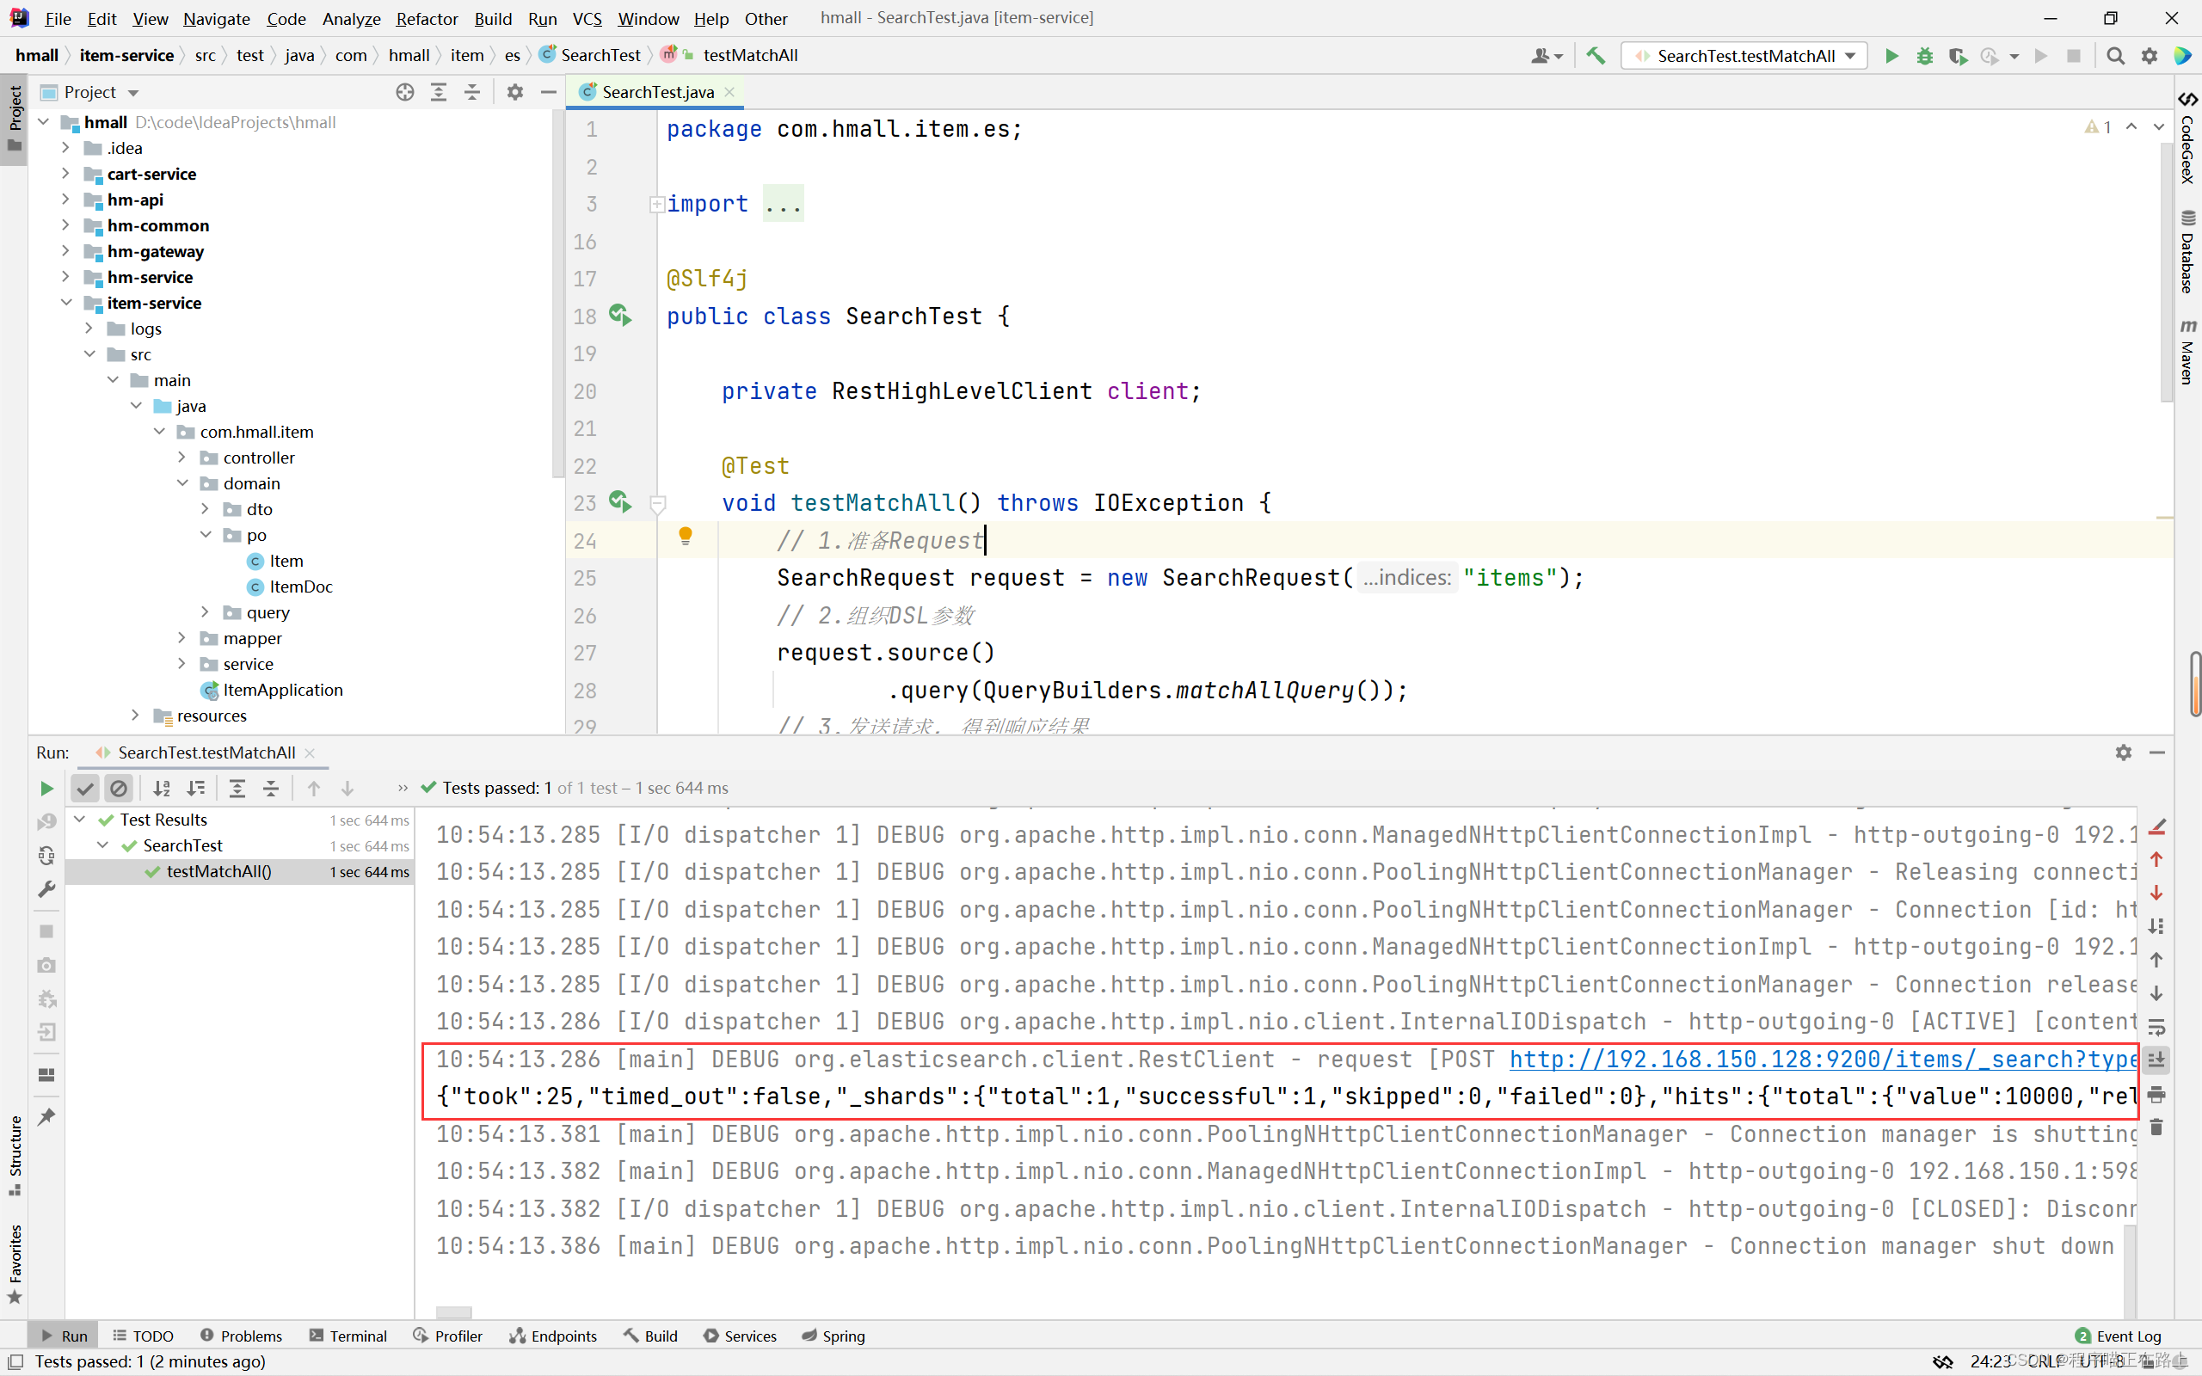Toggle soft-wrap in console output
This screenshot has width=2202, height=1376.
point(2156,1028)
